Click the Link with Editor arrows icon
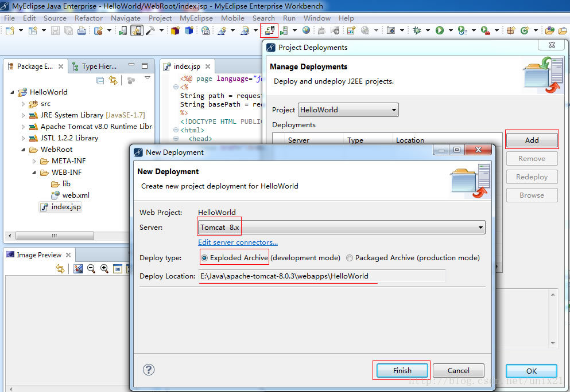The image size is (570, 392). (x=114, y=81)
